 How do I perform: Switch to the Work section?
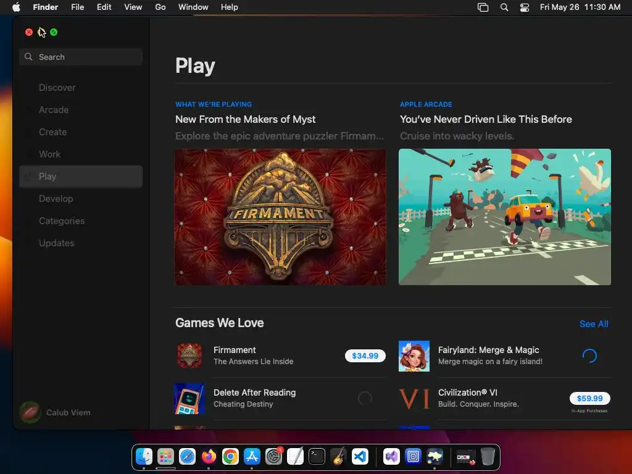[81, 154]
